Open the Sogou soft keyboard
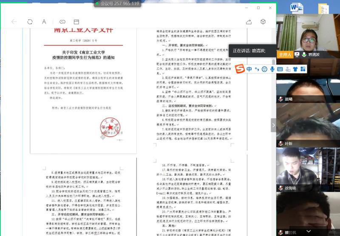340x236 pixels. (280, 69)
